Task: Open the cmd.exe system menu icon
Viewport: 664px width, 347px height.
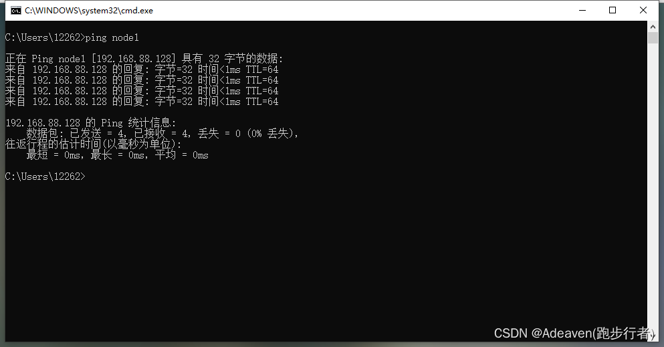Action: (x=16, y=11)
